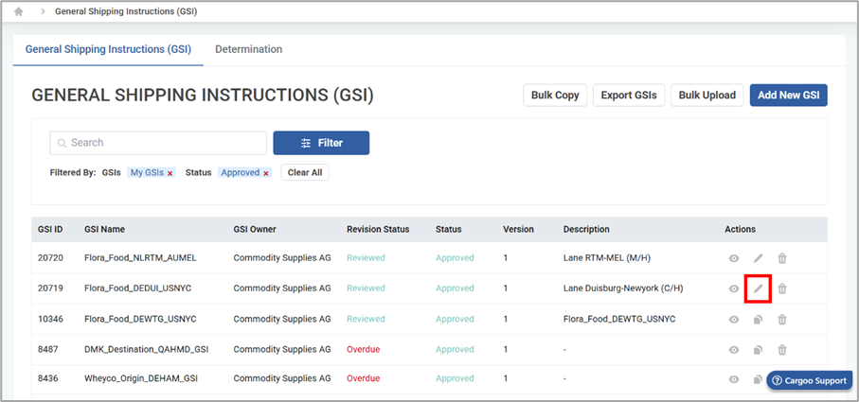Delete GSI 20720 via trash icon
This screenshot has width=859, height=402.
coord(782,258)
